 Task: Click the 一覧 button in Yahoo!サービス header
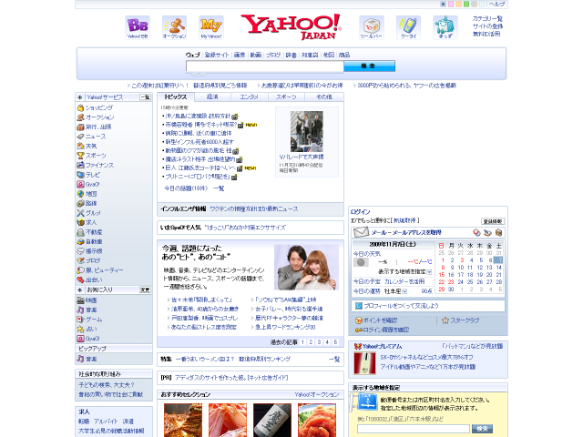pyautogui.click(x=145, y=97)
